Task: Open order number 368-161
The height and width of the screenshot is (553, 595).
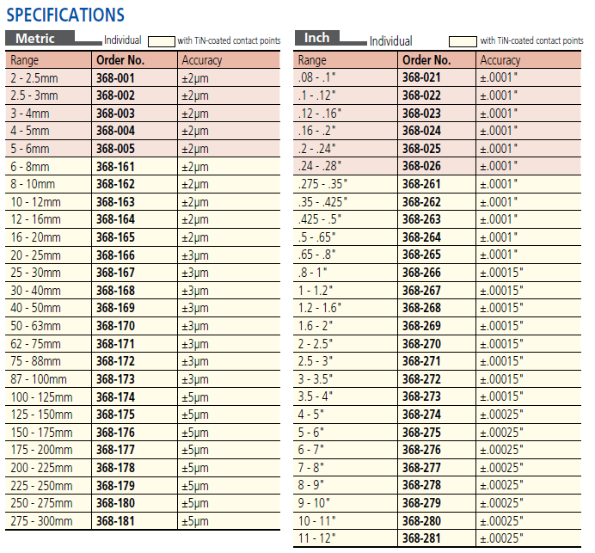Action: (115, 167)
